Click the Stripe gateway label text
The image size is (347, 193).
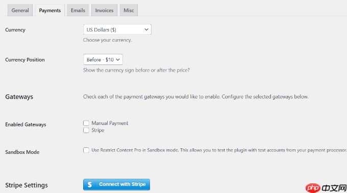98,130
